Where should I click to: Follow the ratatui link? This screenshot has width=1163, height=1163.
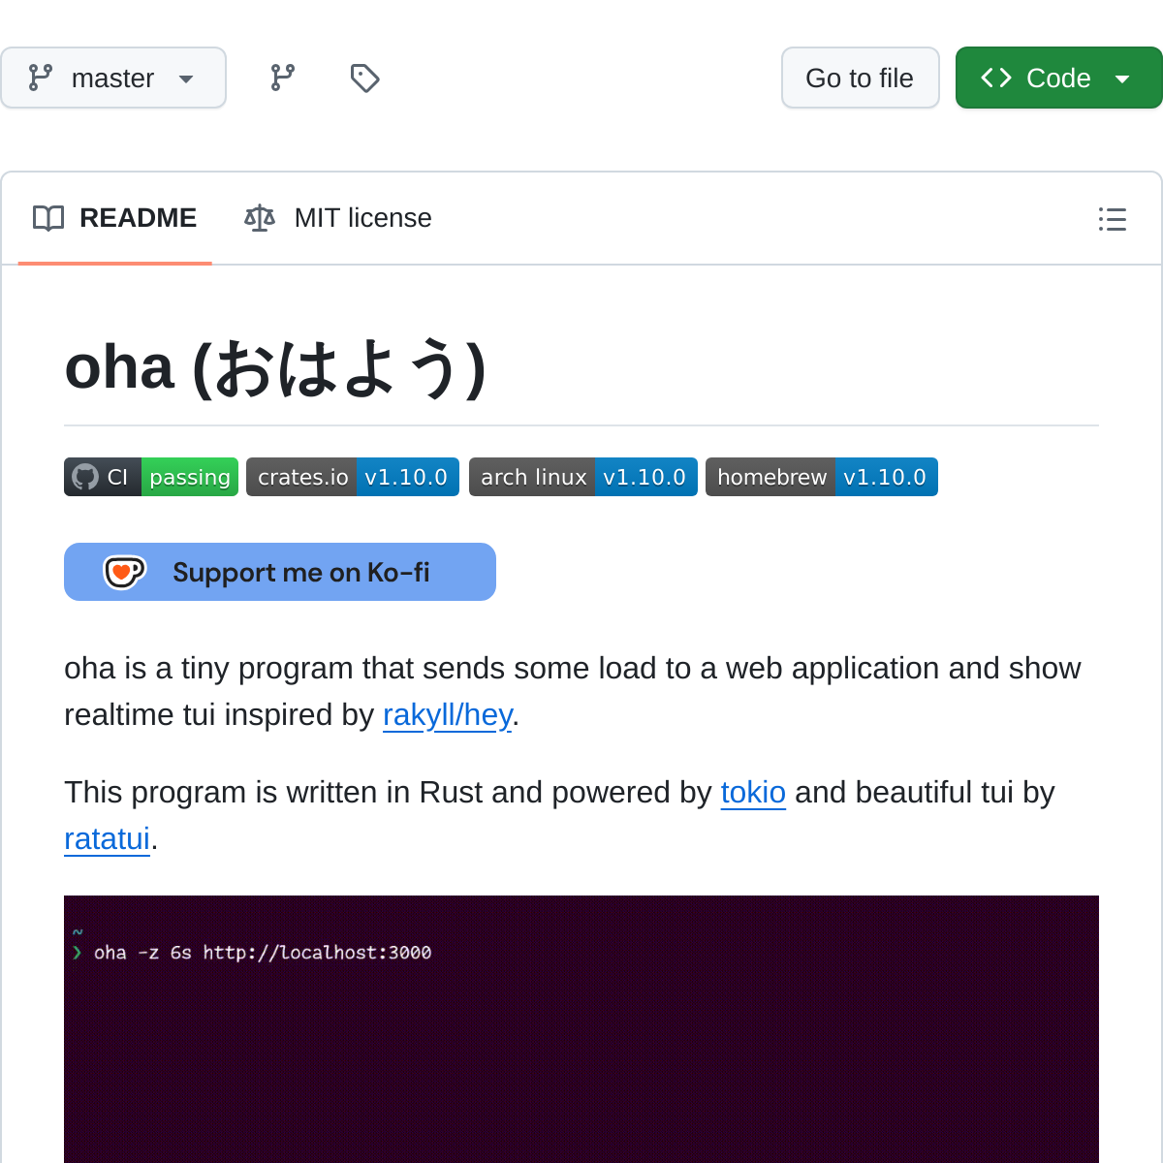[x=107, y=839]
